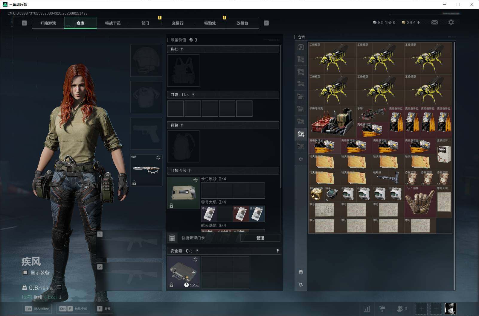Image resolution: width=479 pixels, height=316 pixels.
Task: Click the card manager icon beside 快捷管理门卡
Action: click(172, 238)
